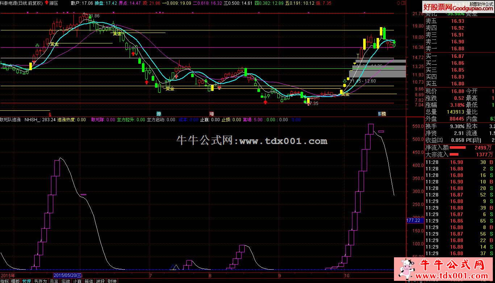
Task: Click the 净资 2.91 quote field
Action: (445, 133)
